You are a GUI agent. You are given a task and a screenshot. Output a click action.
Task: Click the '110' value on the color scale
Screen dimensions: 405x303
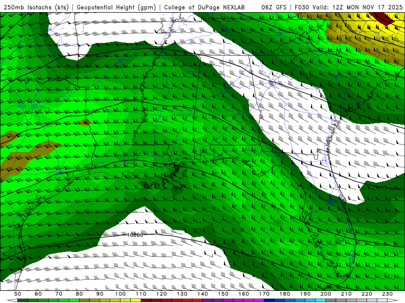tap(141, 294)
